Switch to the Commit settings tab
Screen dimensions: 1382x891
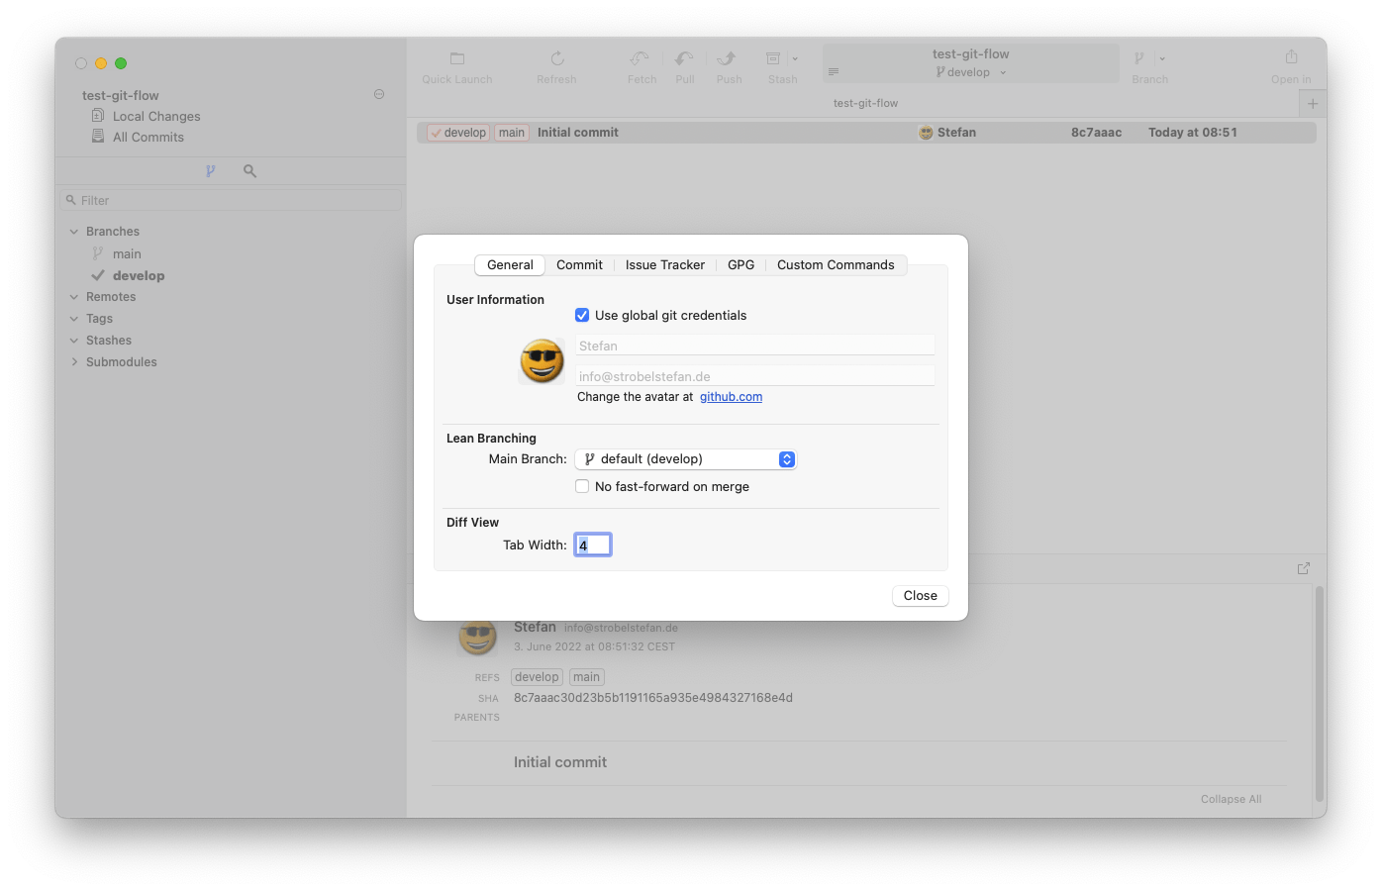(579, 264)
